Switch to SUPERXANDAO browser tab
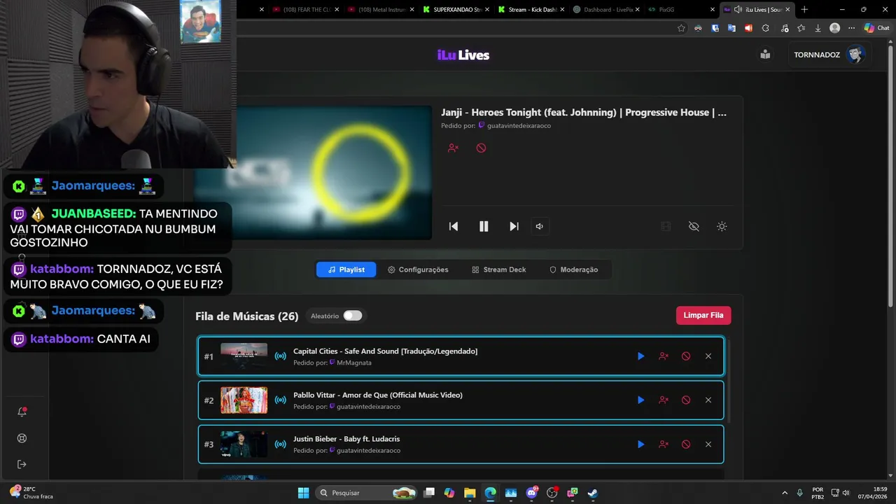Viewport: 896px width, 504px height. coord(453,10)
